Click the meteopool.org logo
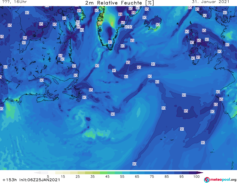 click(x=220, y=180)
